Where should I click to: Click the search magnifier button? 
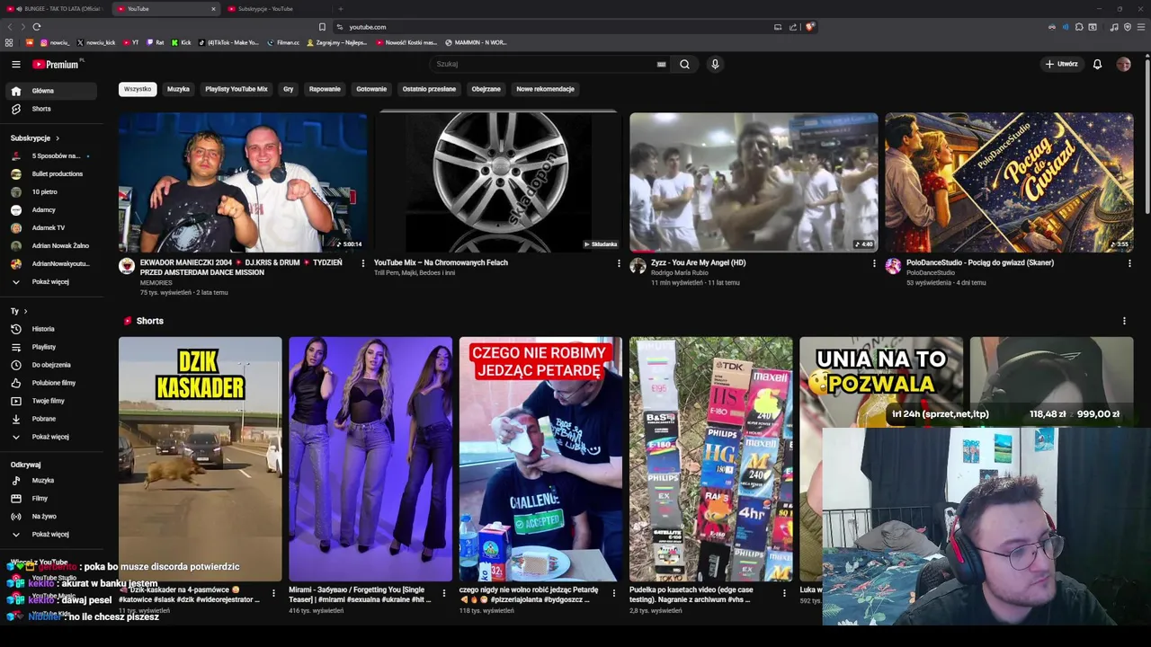click(x=684, y=64)
